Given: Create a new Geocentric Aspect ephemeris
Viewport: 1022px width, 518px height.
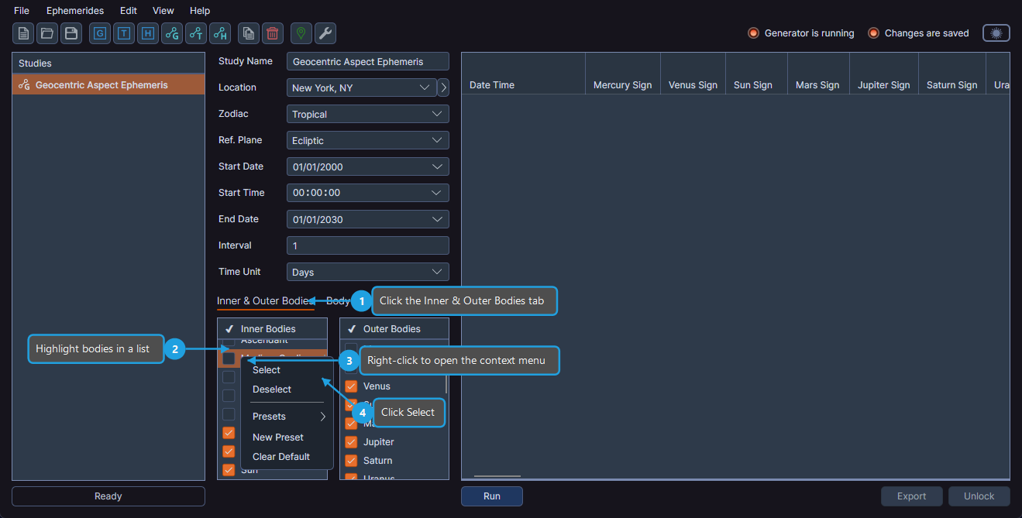Looking at the screenshot, I should pyautogui.click(x=171, y=33).
